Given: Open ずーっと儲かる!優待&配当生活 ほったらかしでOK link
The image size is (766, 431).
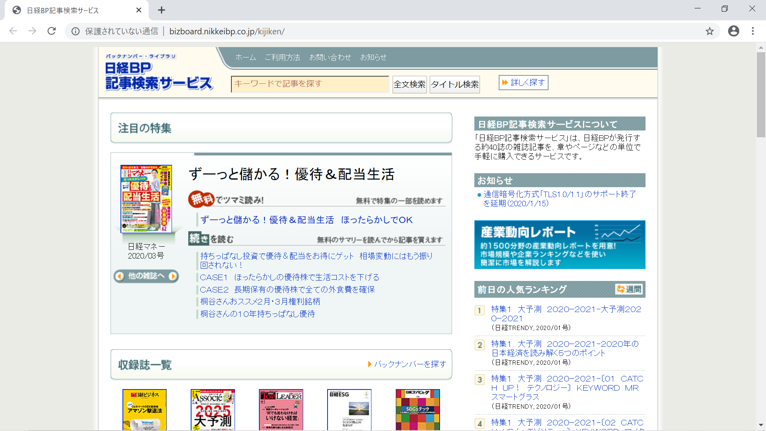Looking at the screenshot, I should 306,220.
